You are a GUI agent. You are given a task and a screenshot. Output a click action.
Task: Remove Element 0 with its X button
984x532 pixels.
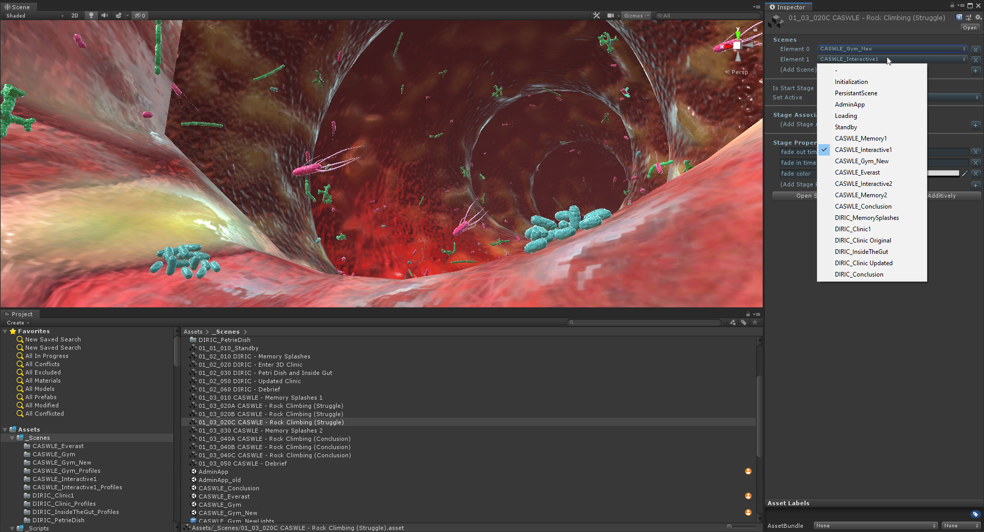(x=976, y=49)
